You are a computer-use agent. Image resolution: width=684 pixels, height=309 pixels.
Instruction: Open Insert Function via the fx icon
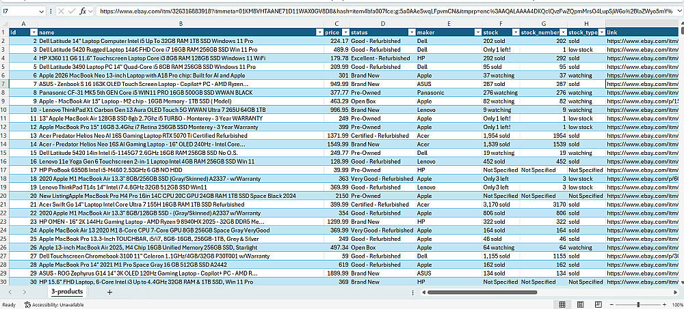coord(83,12)
